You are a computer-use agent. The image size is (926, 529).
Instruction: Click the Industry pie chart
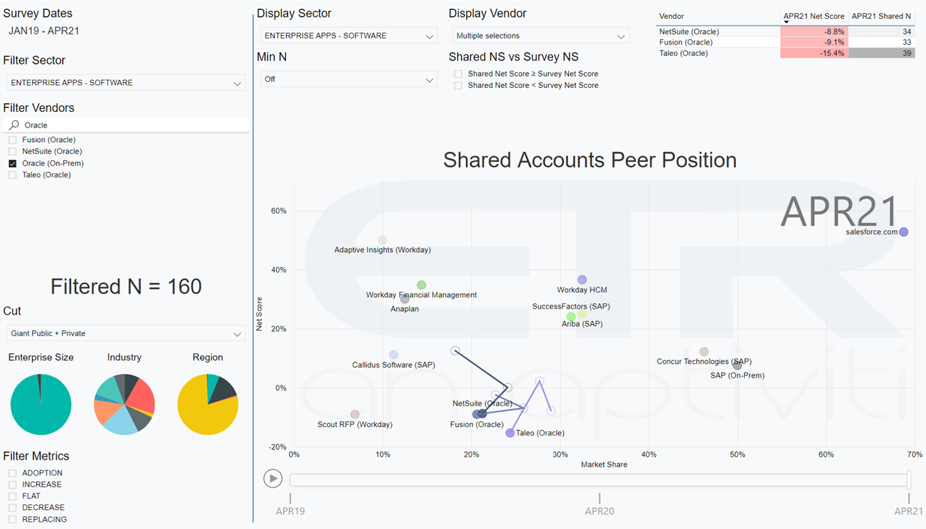pyautogui.click(x=124, y=405)
